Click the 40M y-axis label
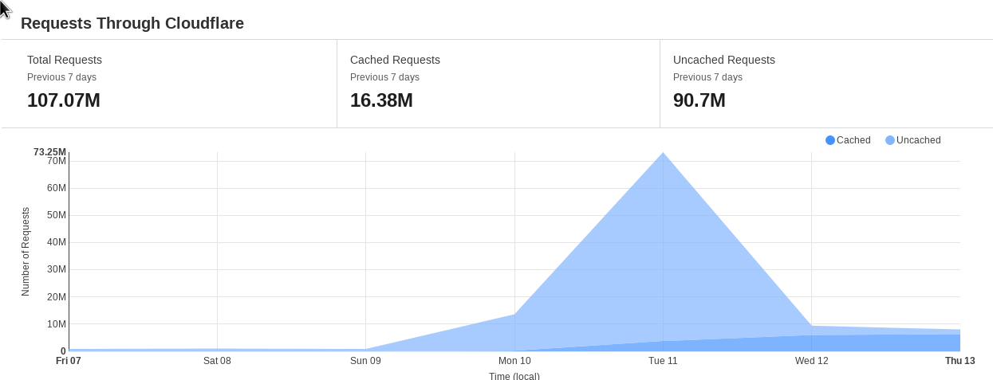 57,242
